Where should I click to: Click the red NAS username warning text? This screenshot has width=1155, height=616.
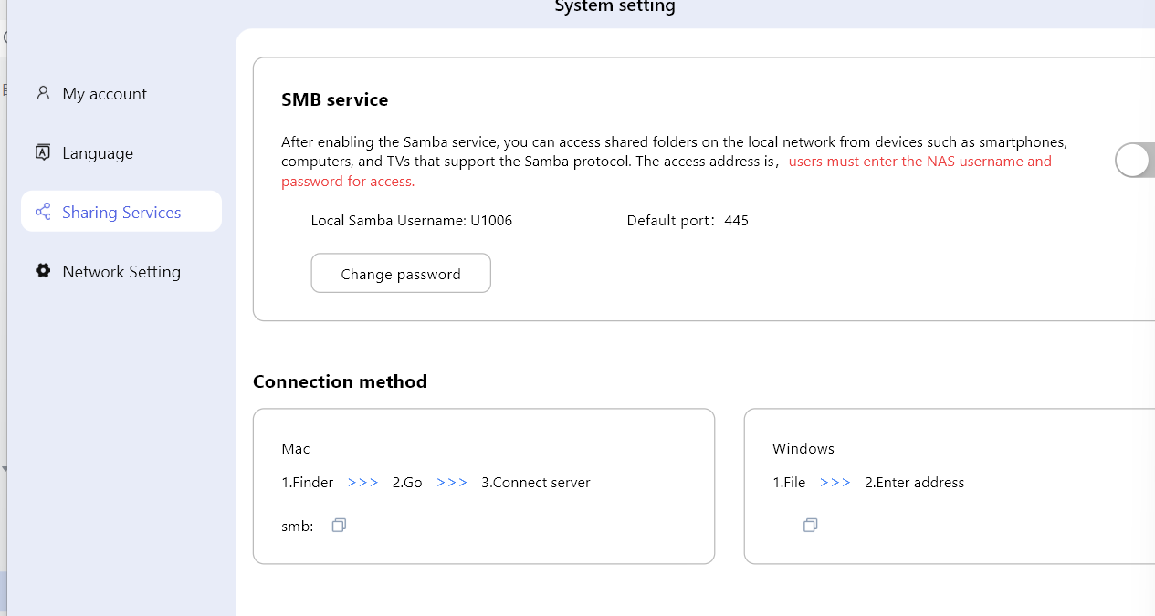919,162
